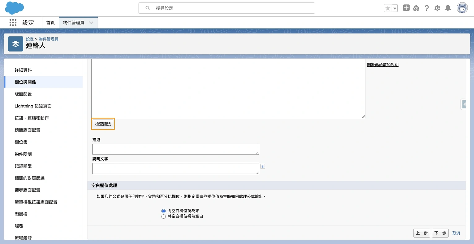The image size is (474, 244).
Task: Expand the 物件管理員 tab chevron
Action: (x=91, y=23)
